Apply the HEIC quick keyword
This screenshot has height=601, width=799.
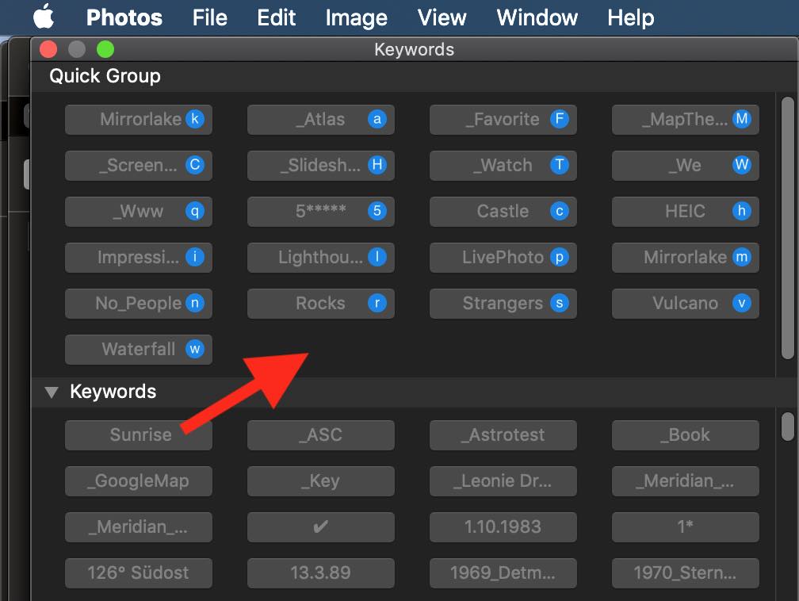click(x=686, y=211)
